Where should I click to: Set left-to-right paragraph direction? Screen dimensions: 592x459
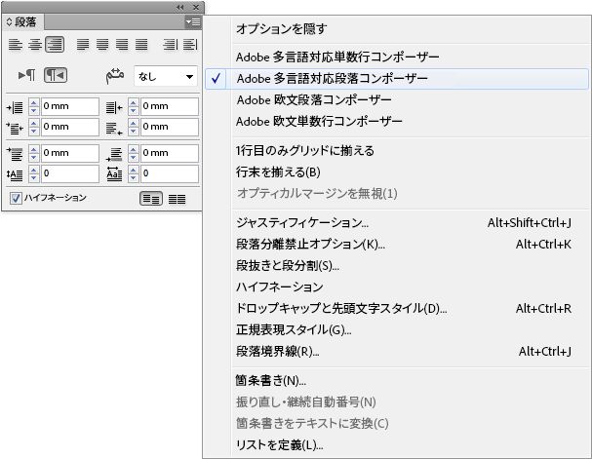coord(26,75)
